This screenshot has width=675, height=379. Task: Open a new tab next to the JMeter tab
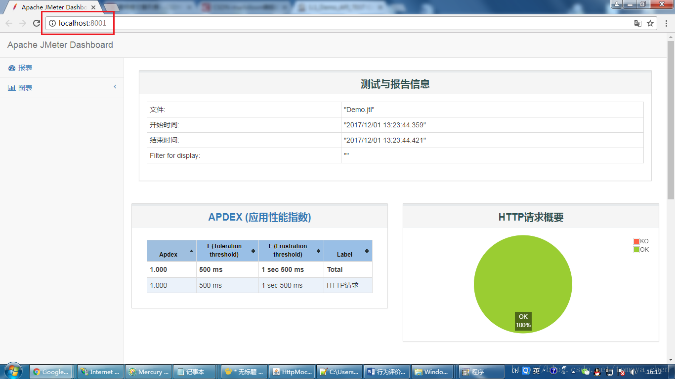(x=112, y=8)
